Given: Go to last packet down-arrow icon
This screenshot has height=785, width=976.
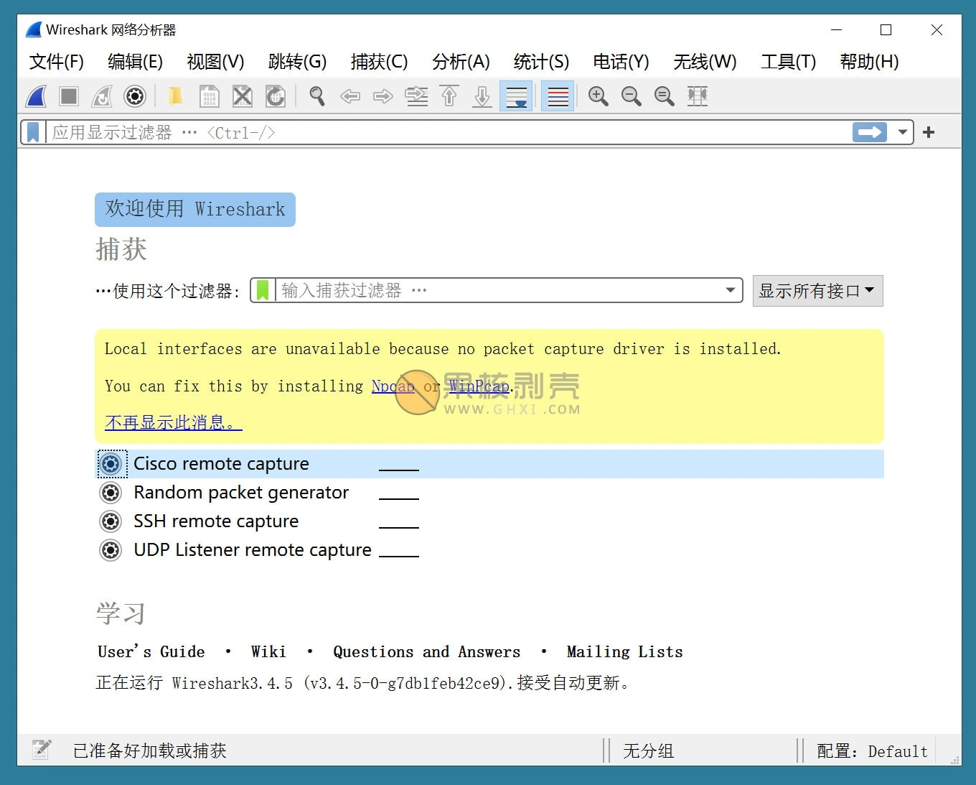Looking at the screenshot, I should coord(482,96).
